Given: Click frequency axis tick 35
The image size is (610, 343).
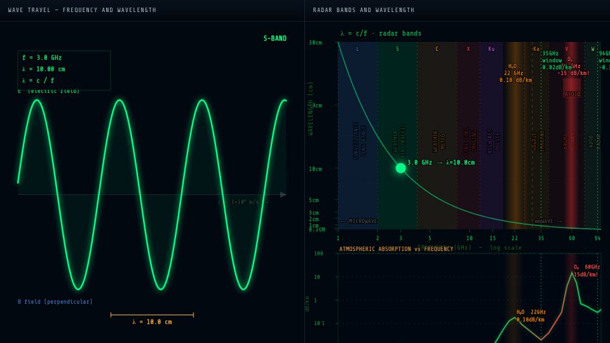Looking at the screenshot, I should coord(541,238).
